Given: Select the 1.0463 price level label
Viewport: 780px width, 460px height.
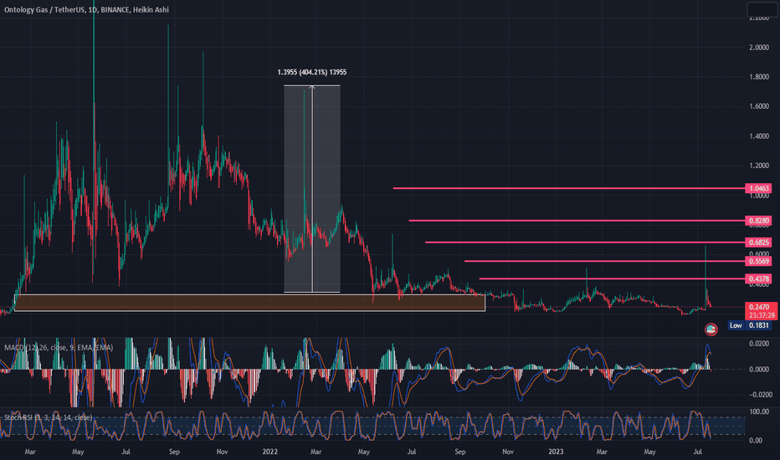Looking at the screenshot, I should (x=758, y=188).
